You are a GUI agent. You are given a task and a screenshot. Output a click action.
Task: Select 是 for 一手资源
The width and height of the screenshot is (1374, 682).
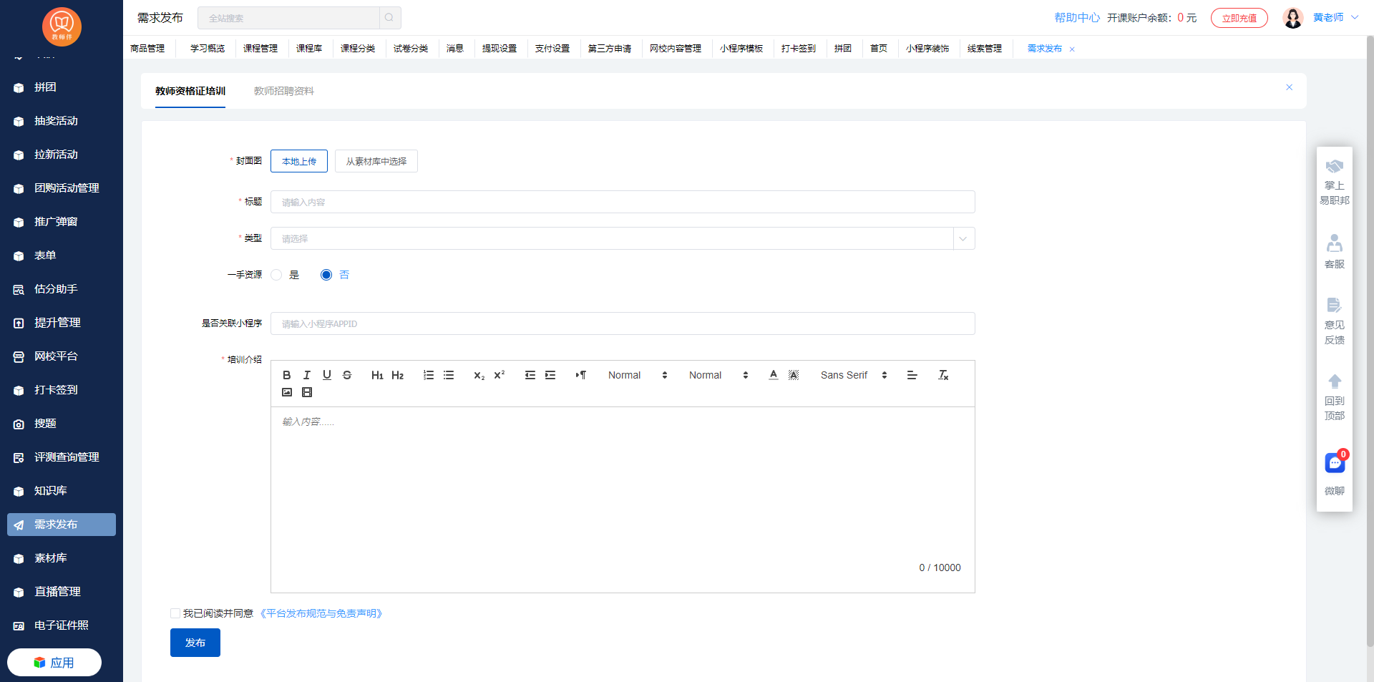pos(277,275)
